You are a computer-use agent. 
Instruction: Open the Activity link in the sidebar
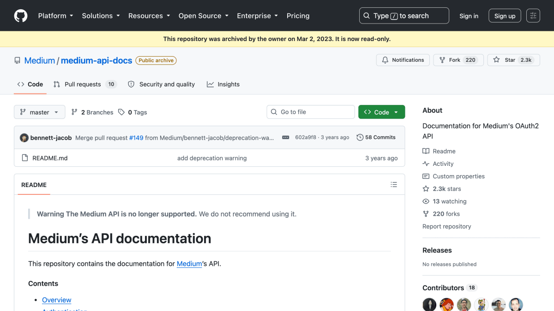click(438, 164)
